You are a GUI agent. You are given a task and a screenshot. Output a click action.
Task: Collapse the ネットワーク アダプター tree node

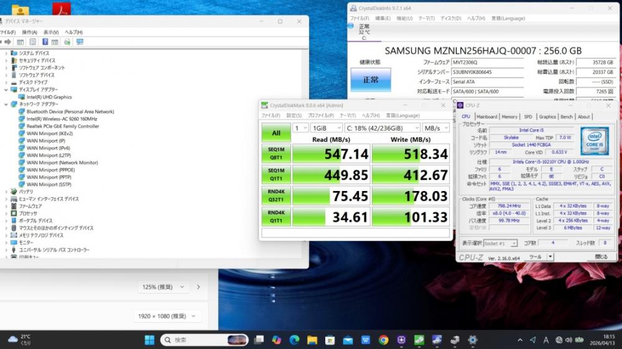point(6,105)
